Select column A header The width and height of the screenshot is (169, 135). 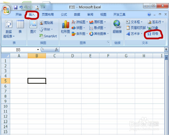click(x=19, y=56)
